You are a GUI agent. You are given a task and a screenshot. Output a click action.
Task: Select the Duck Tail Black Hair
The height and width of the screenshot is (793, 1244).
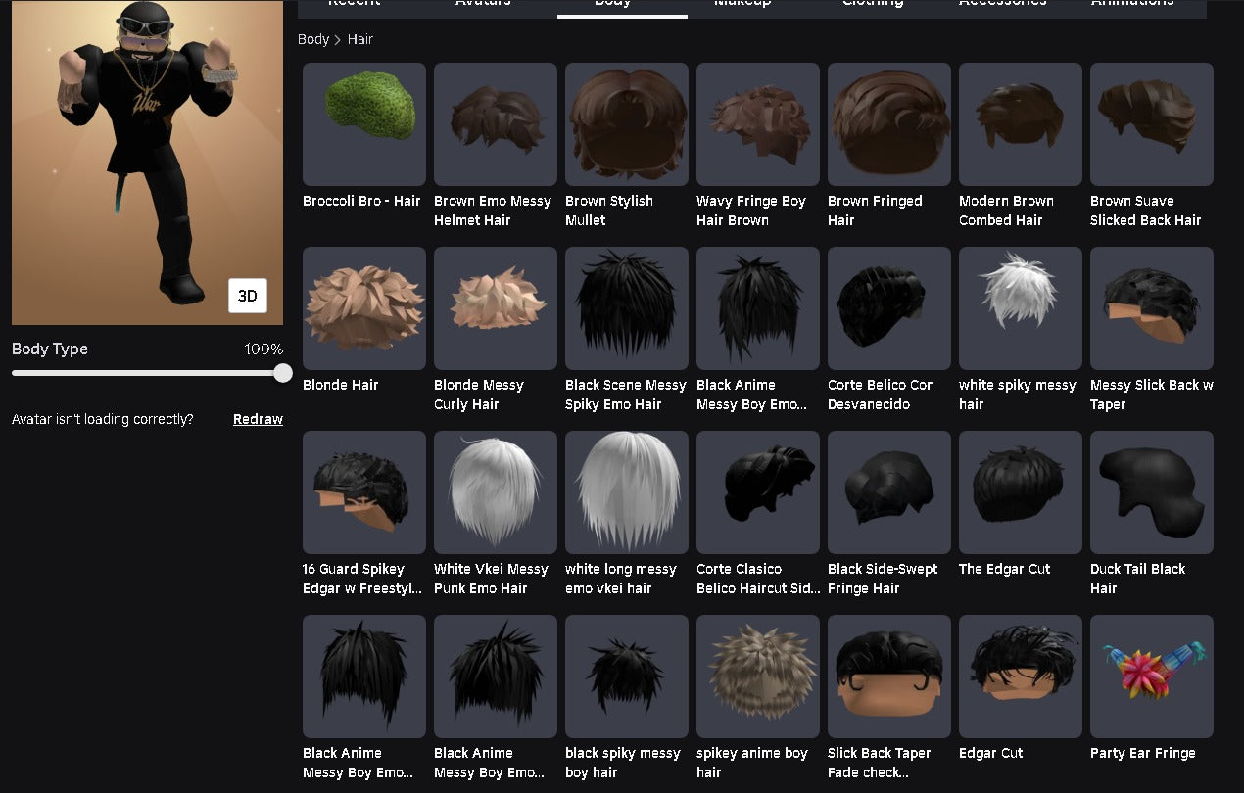click(1152, 492)
